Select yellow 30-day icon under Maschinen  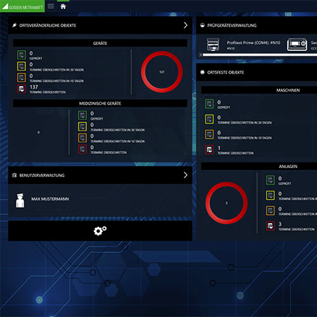coord(209,119)
